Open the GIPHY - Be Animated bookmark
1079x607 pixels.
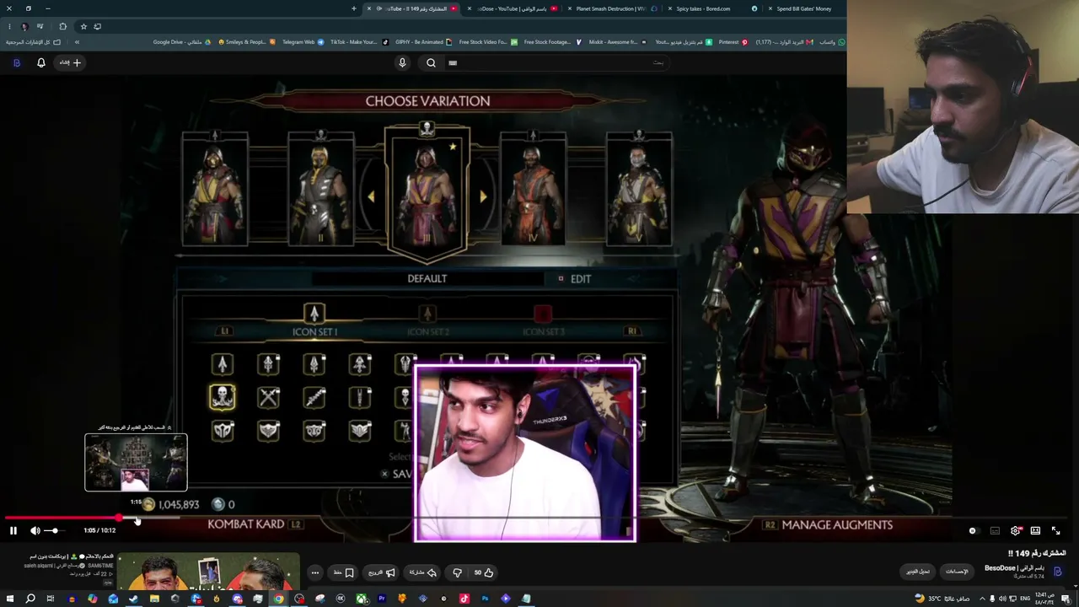pyautogui.click(x=423, y=42)
